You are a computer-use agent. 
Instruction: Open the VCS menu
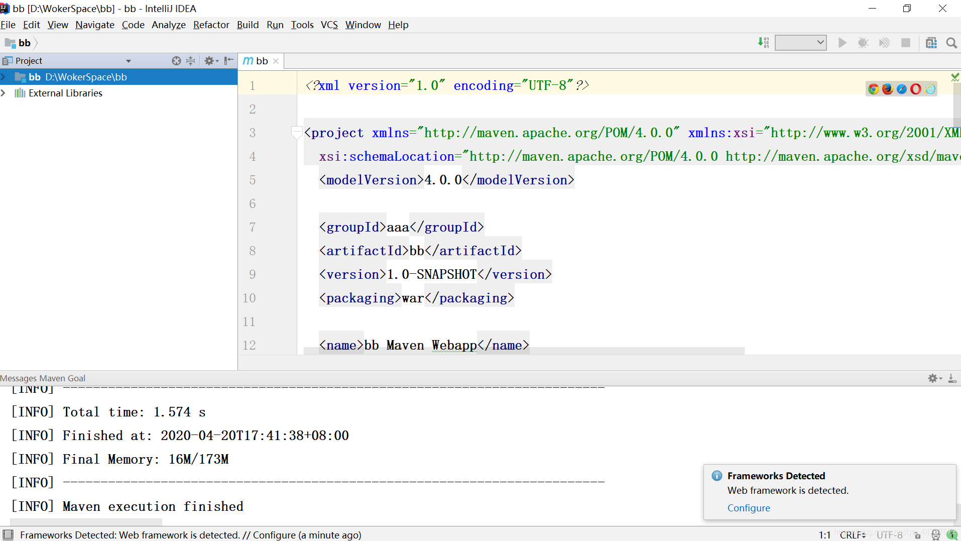point(329,25)
